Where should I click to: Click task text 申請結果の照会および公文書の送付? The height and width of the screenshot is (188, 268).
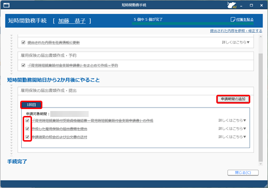tap(60, 137)
